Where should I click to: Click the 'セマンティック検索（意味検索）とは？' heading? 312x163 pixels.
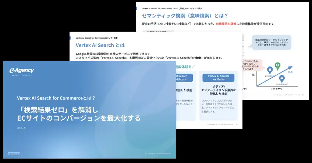coord(185,16)
